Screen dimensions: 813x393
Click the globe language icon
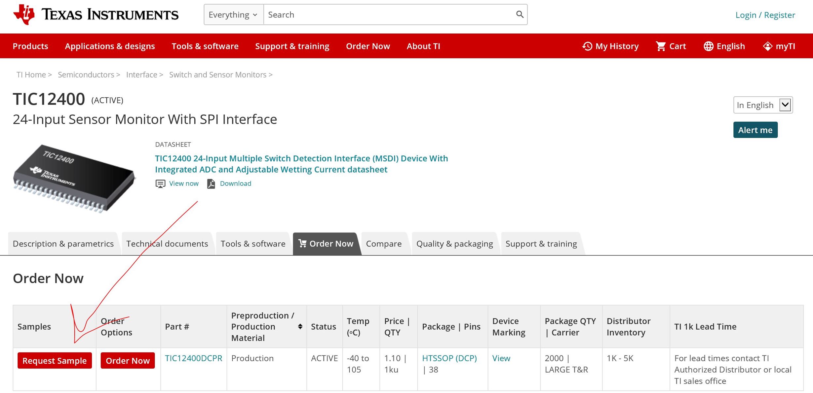pyautogui.click(x=708, y=46)
